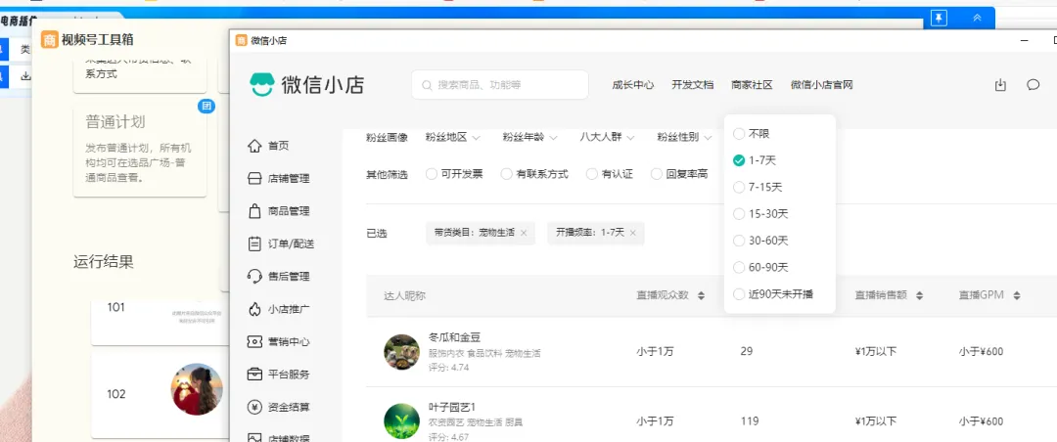Remove 开播频率：1-7天 filter tag
Screen dimensions: 1057x442
(633, 233)
